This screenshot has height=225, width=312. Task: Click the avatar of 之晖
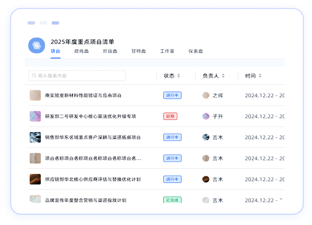[206, 95]
